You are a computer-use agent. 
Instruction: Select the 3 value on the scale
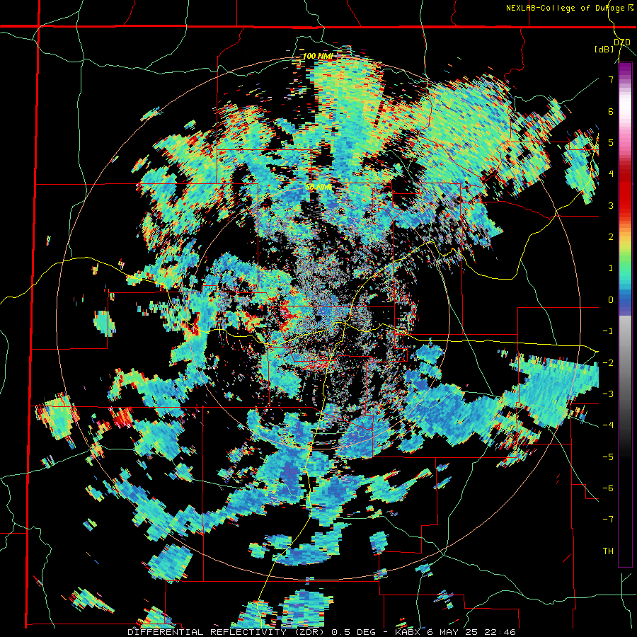(x=611, y=205)
